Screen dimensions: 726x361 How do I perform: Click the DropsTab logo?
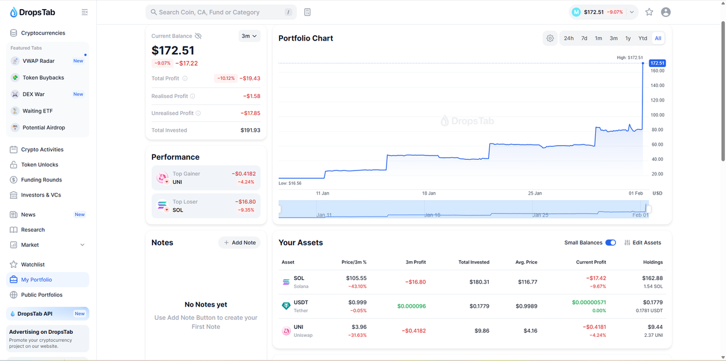pos(34,12)
